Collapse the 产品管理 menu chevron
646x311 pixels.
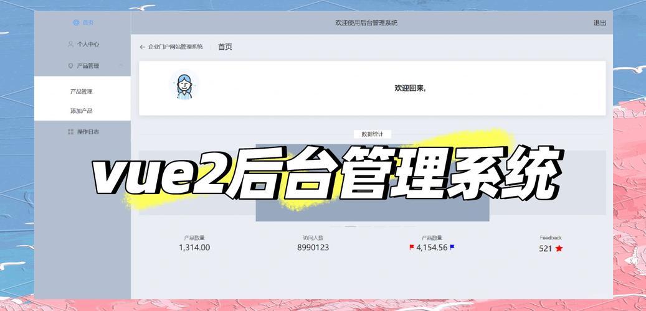121,66
